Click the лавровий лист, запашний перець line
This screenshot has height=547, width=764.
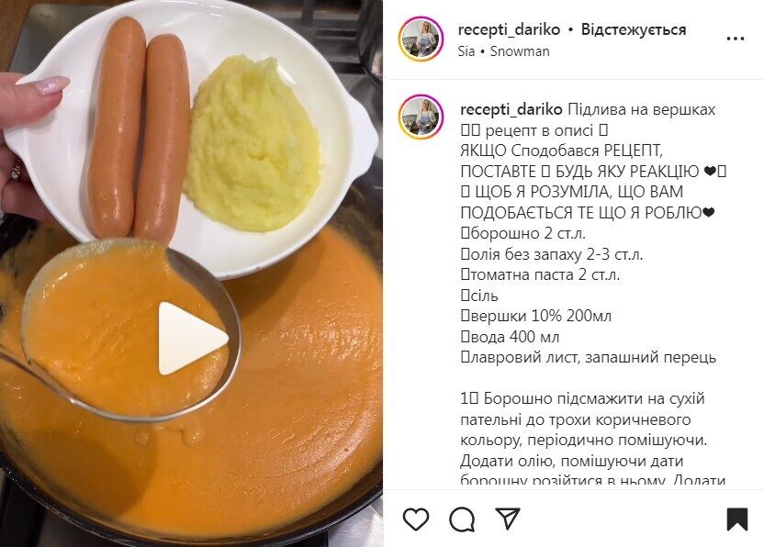tap(588, 358)
